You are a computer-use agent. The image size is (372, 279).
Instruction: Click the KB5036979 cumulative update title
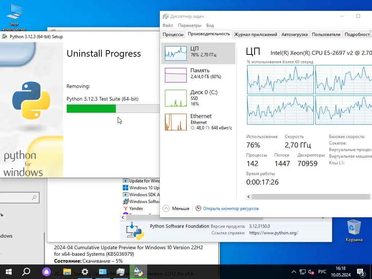(x=128, y=251)
